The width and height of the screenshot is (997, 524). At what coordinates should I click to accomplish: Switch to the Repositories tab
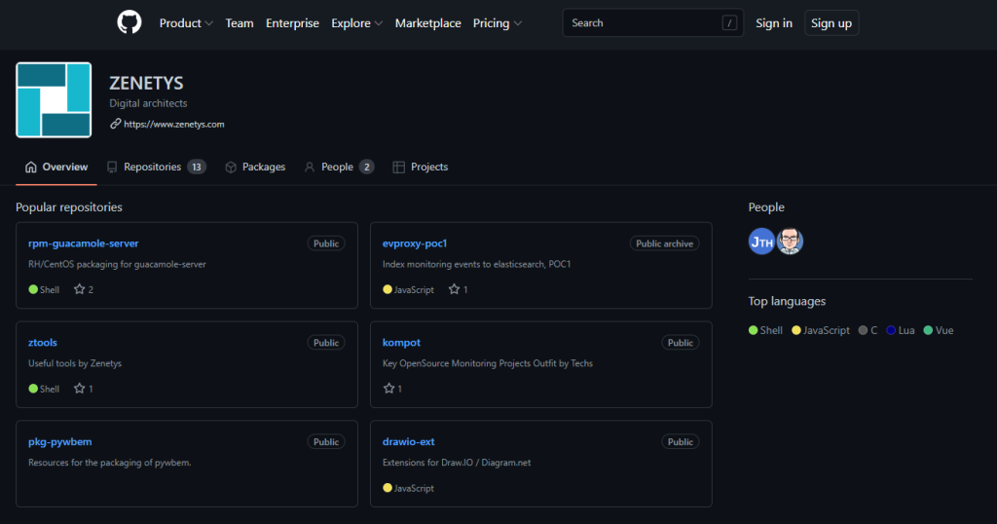[155, 168]
